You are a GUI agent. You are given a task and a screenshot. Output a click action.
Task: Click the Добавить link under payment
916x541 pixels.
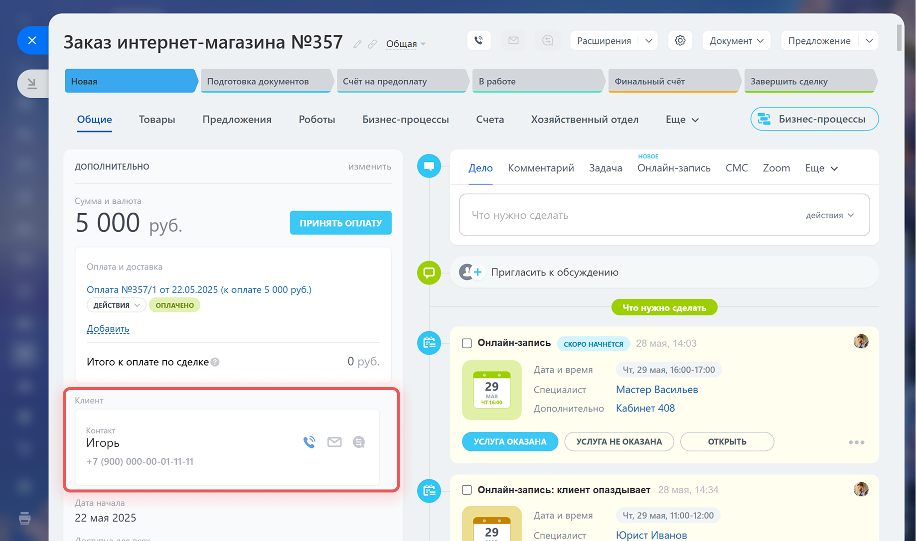pos(108,329)
